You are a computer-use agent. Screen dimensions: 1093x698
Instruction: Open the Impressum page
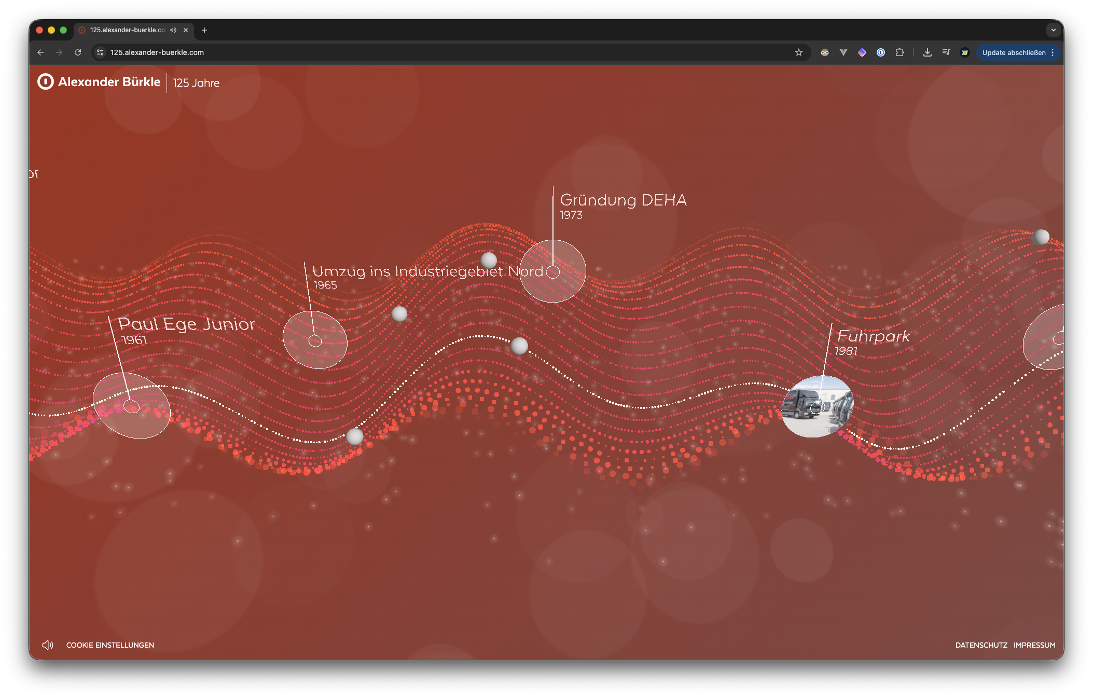click(1034, 645)
